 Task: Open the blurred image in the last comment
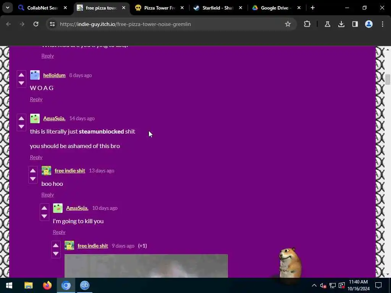point(146,266)
